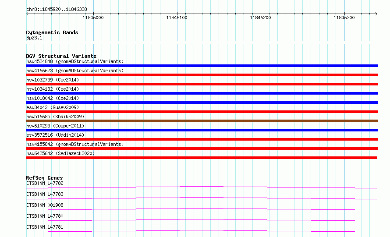
Task: Click brown bar of nsv516685
Action: (x=202, y=121)
